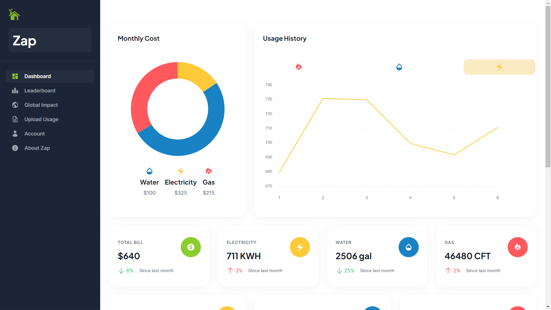Click the Zap brand title
The width and height of the screenshot is (551, 310).
24,40
